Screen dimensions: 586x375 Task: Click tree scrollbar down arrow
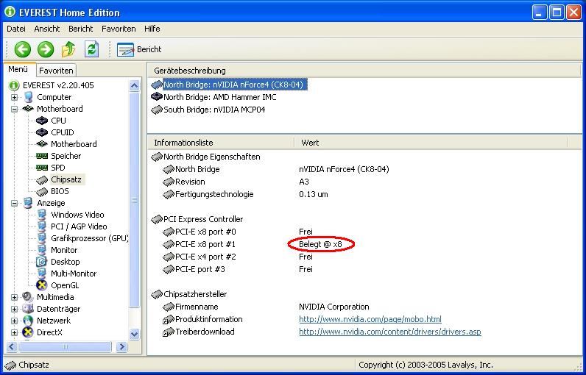134,334
